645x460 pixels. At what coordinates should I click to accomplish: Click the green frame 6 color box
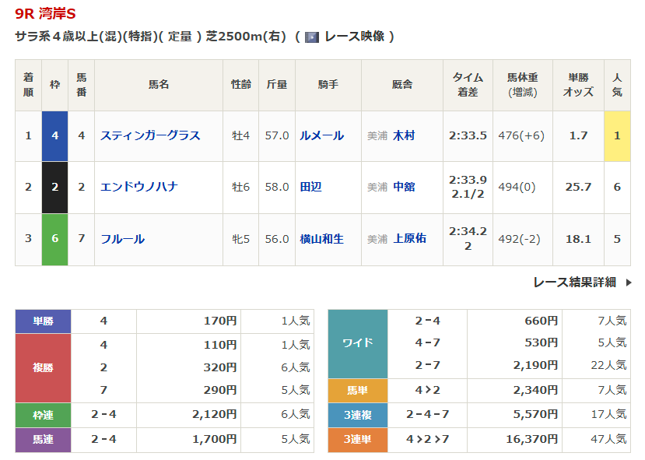54,239
